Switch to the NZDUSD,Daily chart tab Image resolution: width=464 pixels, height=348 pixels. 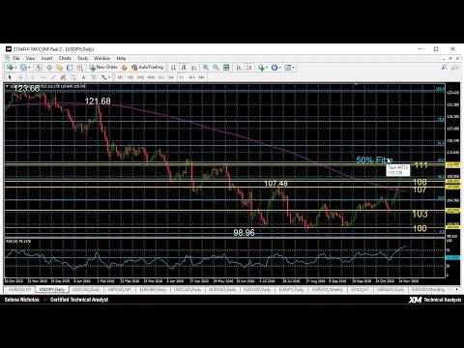(x=257, y=290)
